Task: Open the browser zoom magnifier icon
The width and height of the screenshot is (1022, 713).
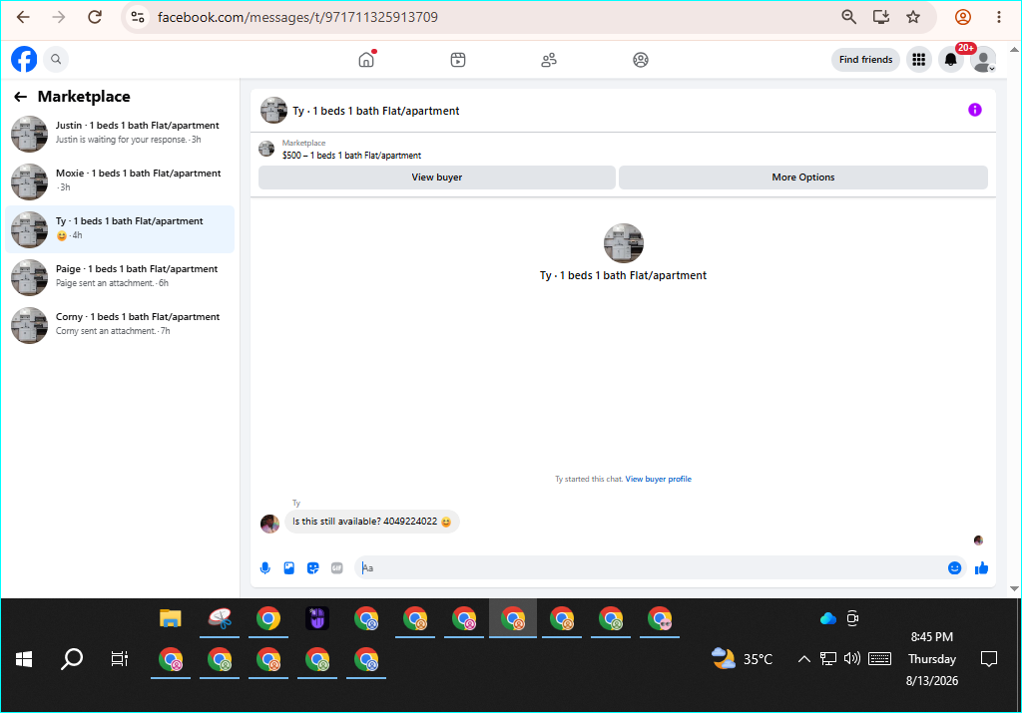Action: [848, 17]
